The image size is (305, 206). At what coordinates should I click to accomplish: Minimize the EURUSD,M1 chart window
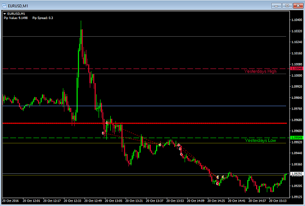pos(276,6)
